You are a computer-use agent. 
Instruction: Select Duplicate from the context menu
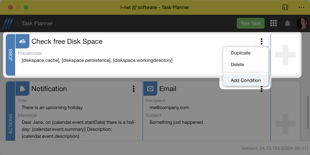[x=241, y=53]
